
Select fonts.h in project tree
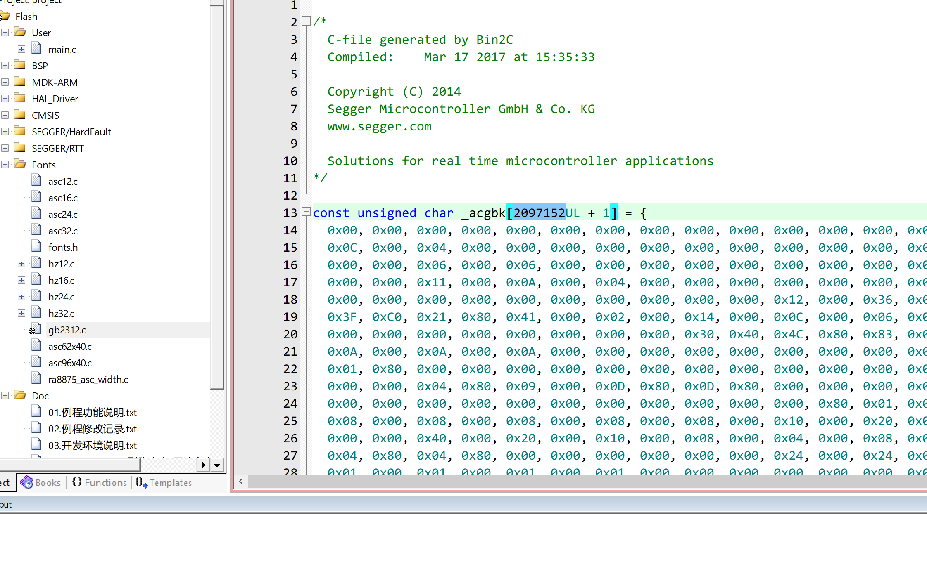click(63, 248)
